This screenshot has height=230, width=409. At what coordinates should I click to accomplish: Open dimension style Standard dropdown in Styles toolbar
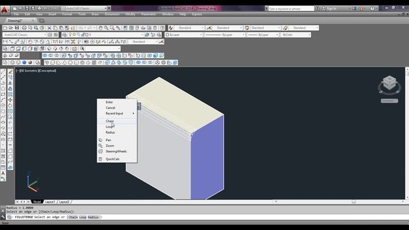[228, 28]
